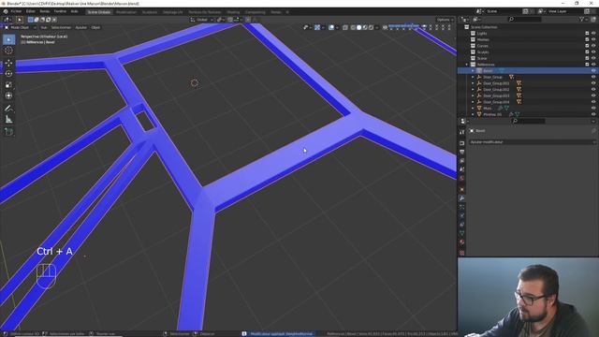Select the Annotate pencil tool
599x337 pixels.
click(8, 109)
